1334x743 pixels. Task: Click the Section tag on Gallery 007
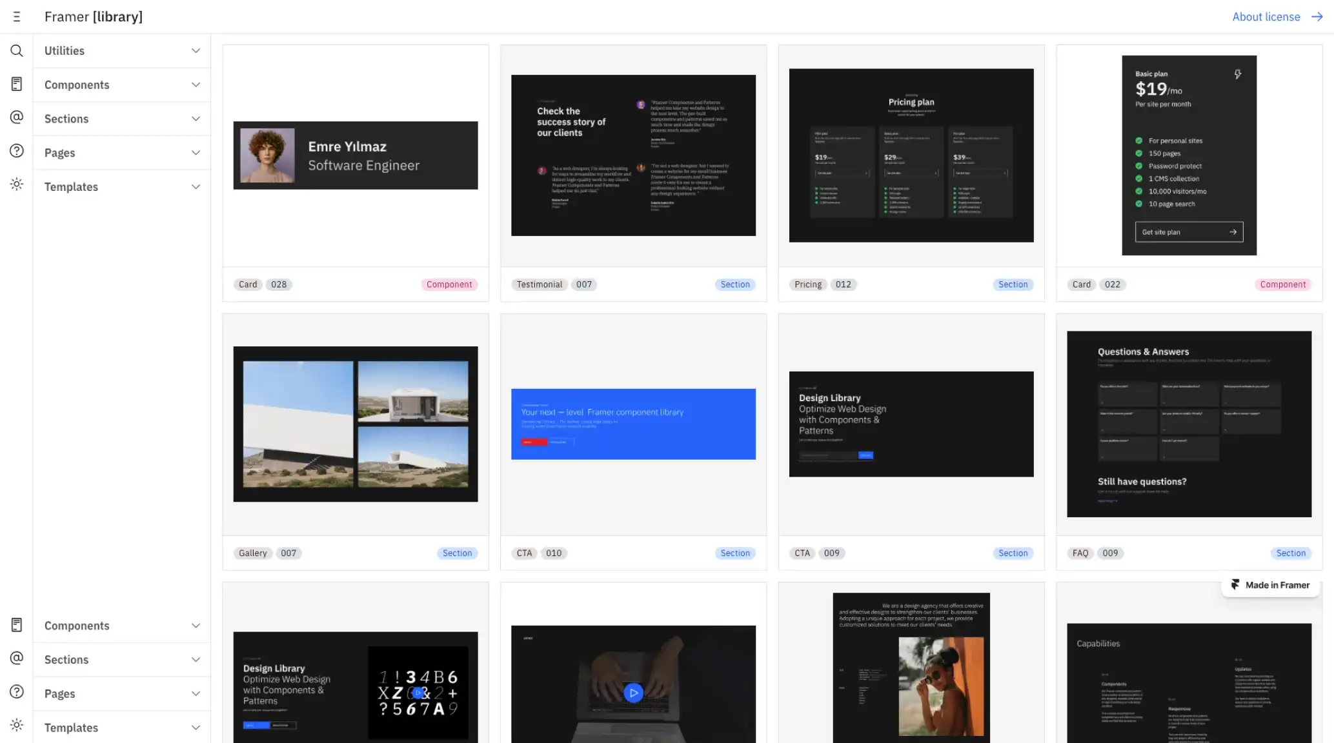pos(457,553)
